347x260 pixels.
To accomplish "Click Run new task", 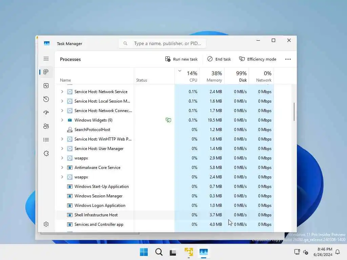I will [x=181, y=59].
